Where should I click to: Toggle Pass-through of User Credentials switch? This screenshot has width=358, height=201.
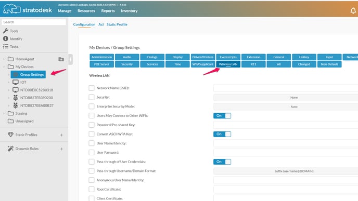[222, 162]
